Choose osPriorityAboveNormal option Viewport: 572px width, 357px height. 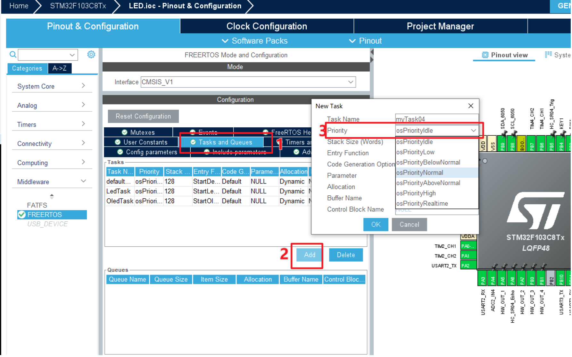tap(437, 183)
